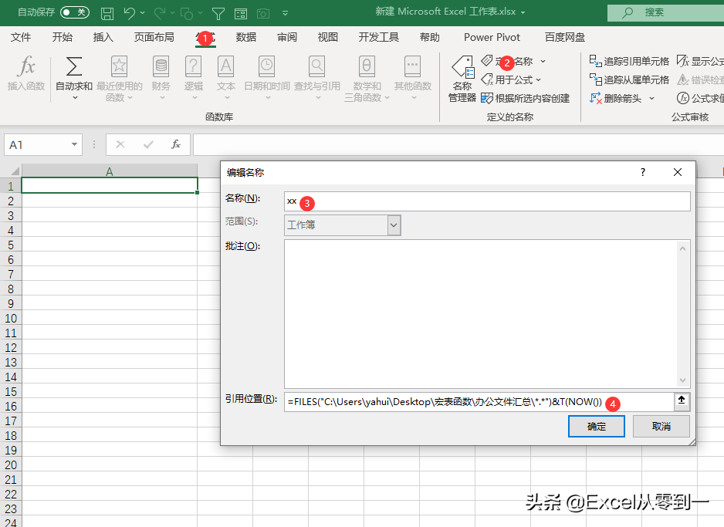Click the dialog help question mark
The height and width of the screenshot is (527, 724).
643,172
